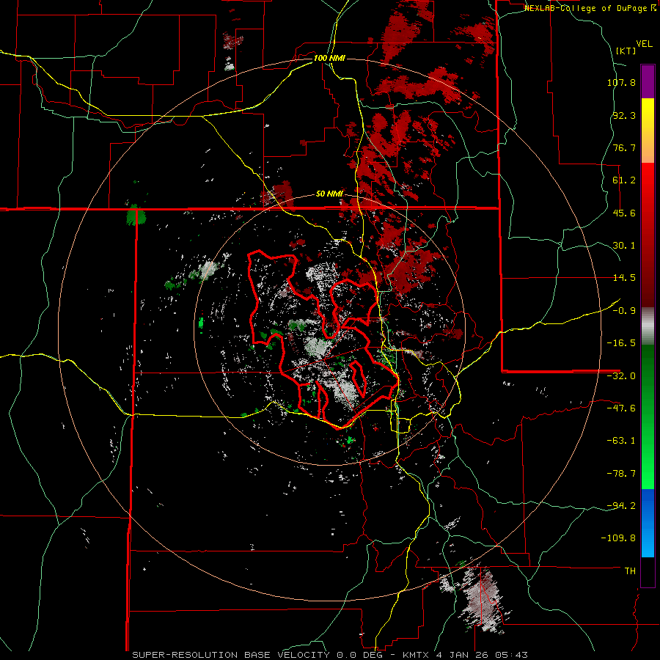Viewport: 660px width, 660px height.
Task: Click the -16.5 velocity scale value
Action: [x=621, y=343]
